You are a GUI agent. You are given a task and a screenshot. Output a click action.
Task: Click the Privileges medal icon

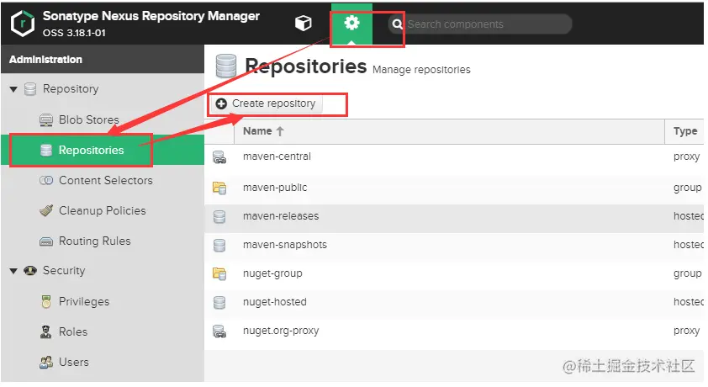pos(46,302)
